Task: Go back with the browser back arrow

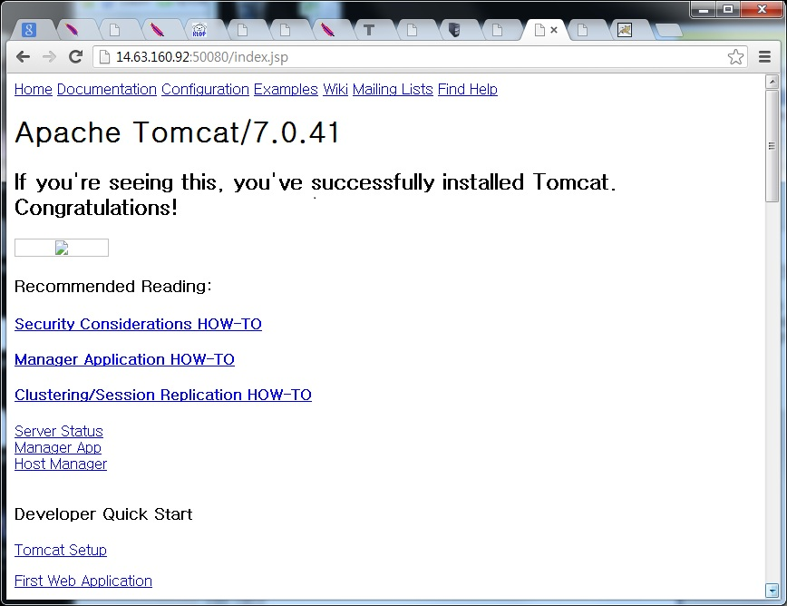Action: tap(23, 57)
